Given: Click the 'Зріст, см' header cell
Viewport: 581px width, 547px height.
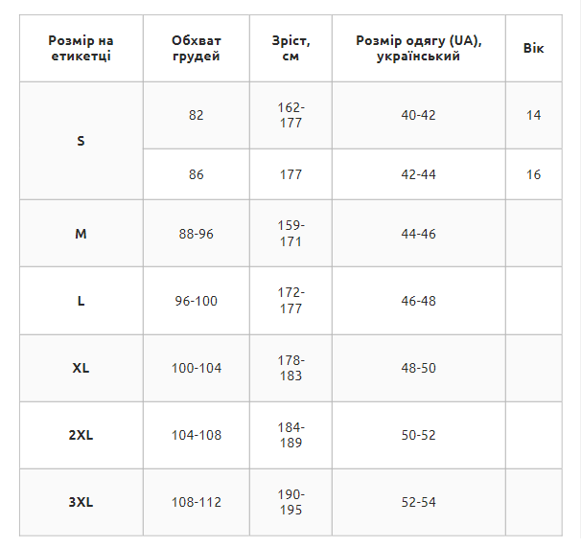Looking at the screenshot, I should click(x=290, y=48).
